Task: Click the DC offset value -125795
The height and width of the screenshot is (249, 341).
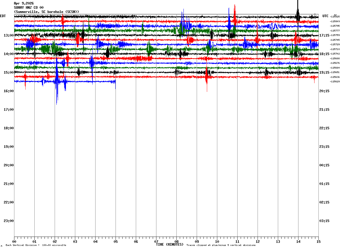Action: pos(335,26)
